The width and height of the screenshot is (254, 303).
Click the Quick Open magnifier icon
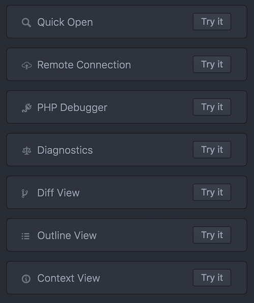point(26,22)
